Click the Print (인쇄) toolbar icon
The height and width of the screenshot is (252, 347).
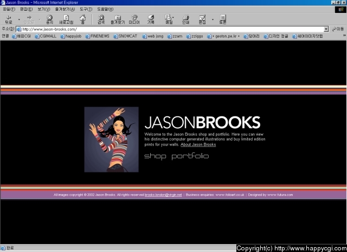click(x=185, y=19)
